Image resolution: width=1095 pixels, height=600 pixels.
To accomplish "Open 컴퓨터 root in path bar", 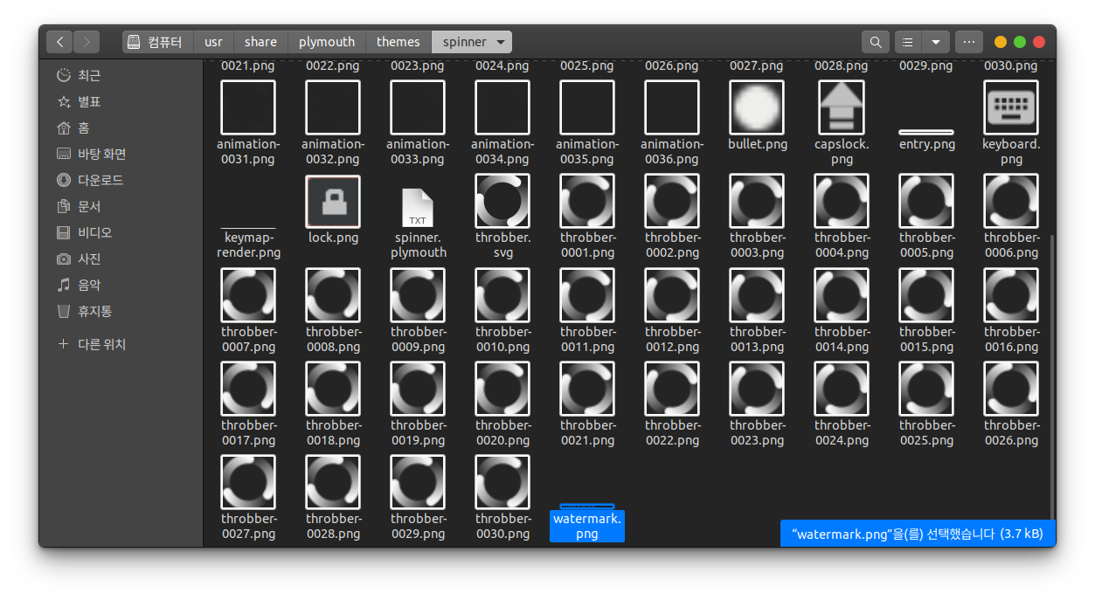I will [x=155, y=42].
